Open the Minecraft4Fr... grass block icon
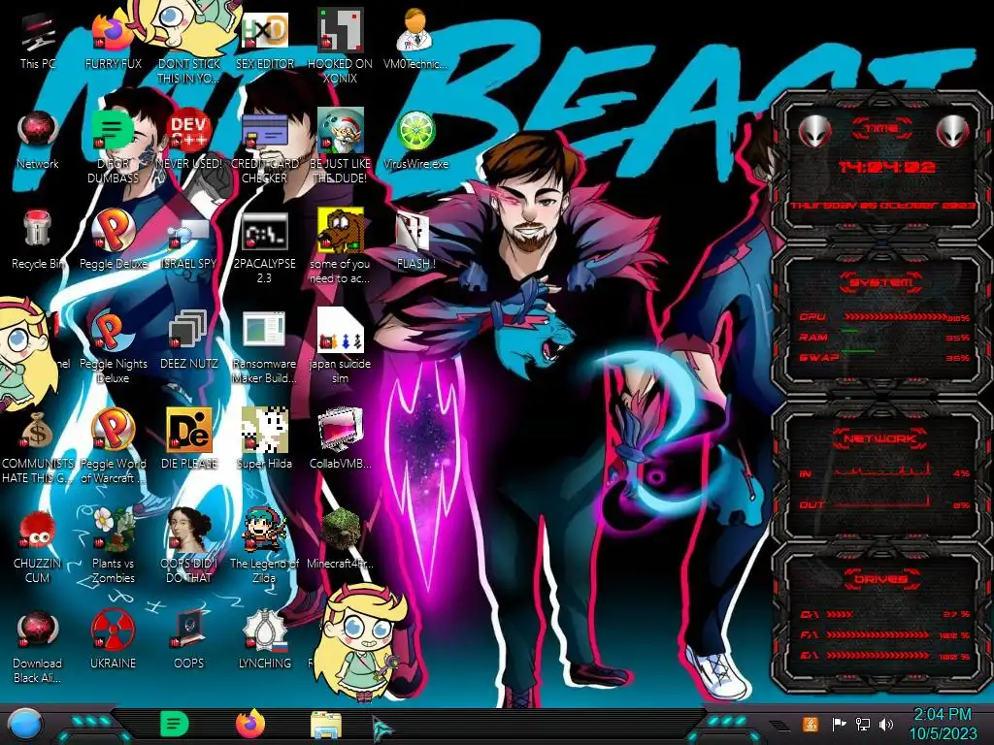The height and width of the screenshot is (745, 994). click(341, 530)
